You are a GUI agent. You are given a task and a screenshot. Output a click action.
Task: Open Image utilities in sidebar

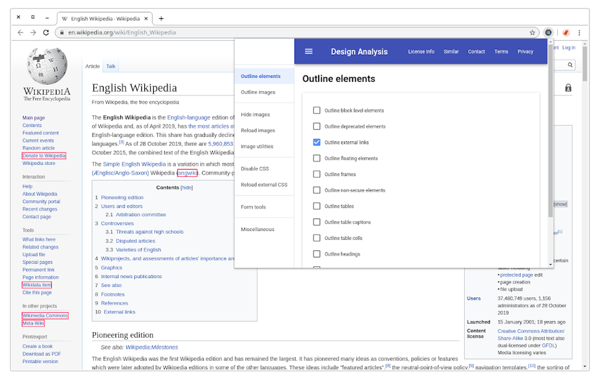pyautogui.click(x=264, y=147)
